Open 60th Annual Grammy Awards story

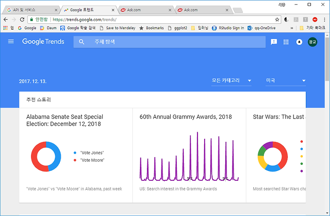(186, 117)
